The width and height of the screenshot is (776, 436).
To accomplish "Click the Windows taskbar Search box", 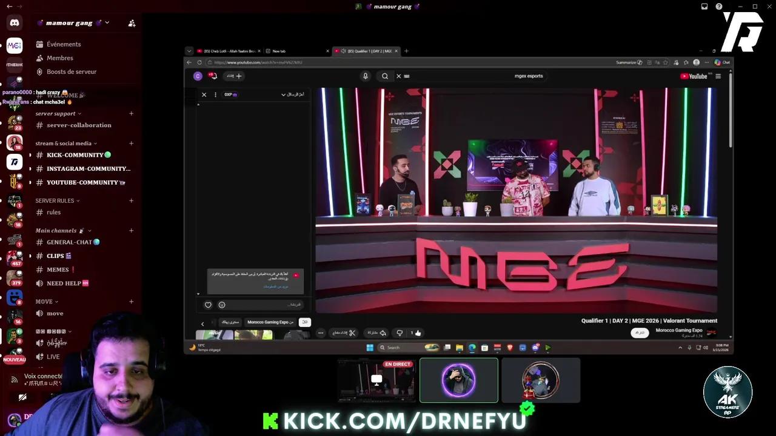I will [x=408, y=348].
